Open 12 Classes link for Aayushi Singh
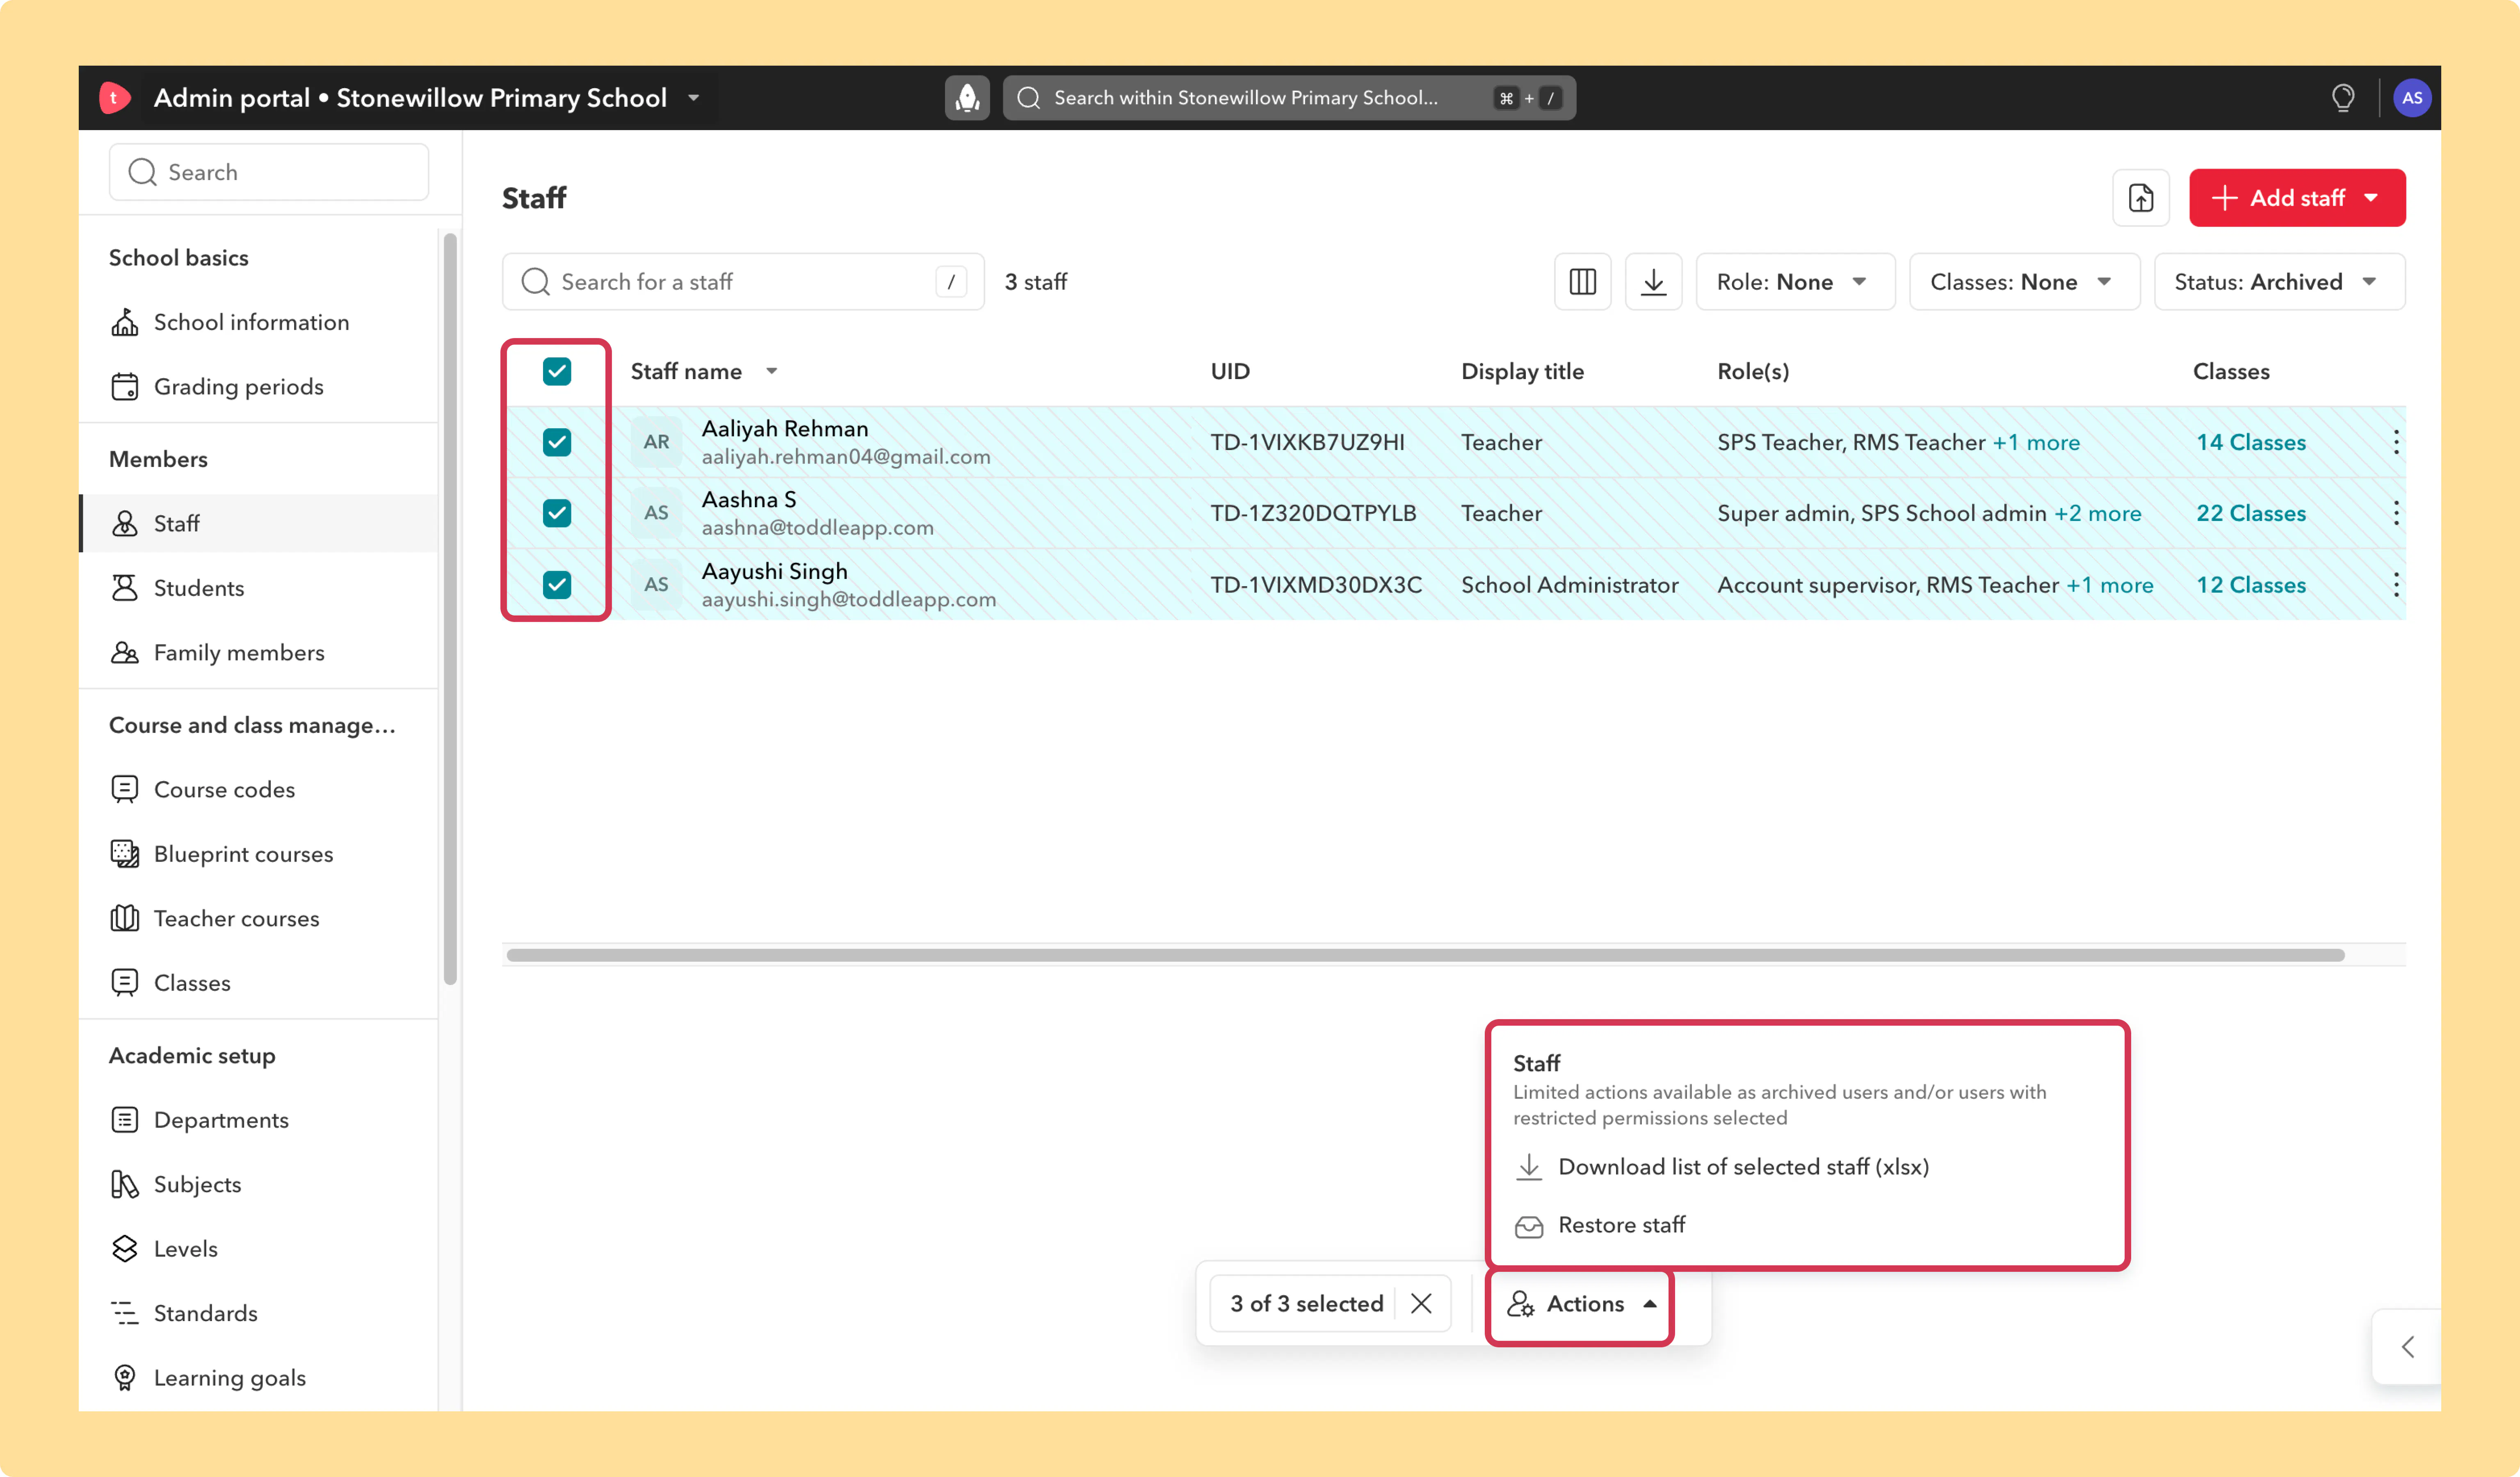This screenshot has height=1477, width=2520. click(x=2250, y=585)
